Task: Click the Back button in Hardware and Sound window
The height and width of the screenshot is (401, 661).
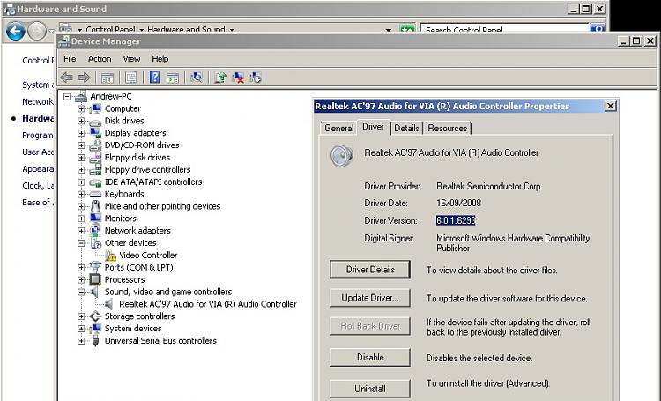Action: point(16,32)
